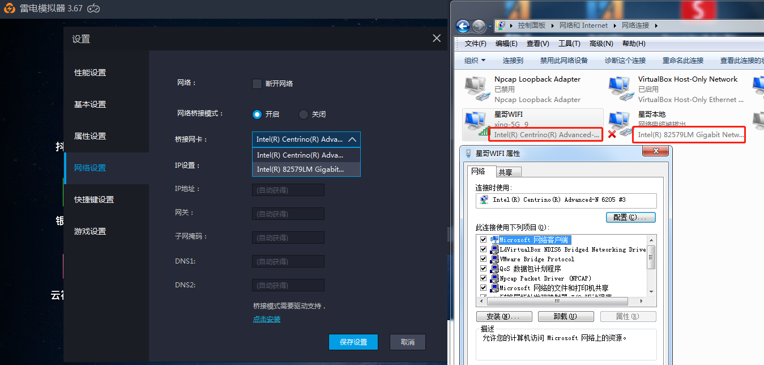
Task: Open the 组织 dropdown in toolbar
Action: coord(475,60)
